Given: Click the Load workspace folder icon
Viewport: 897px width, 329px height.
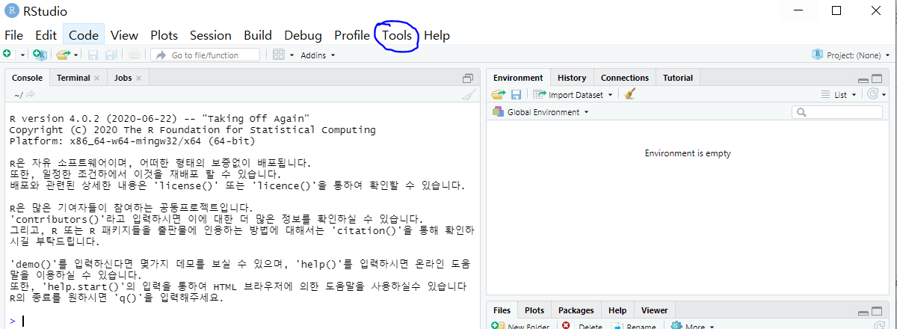Looking at the screenshot, I should pos(499,95).
